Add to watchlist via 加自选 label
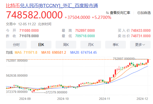 tap(146, 13)
